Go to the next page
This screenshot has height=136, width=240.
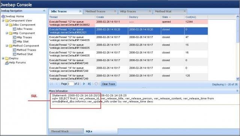(84, 84)
